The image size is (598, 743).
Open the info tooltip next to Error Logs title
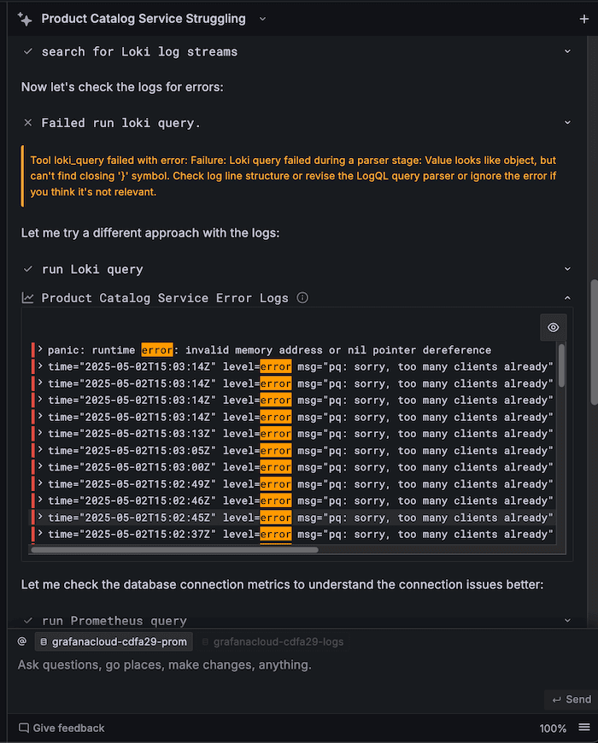point(304,298)
